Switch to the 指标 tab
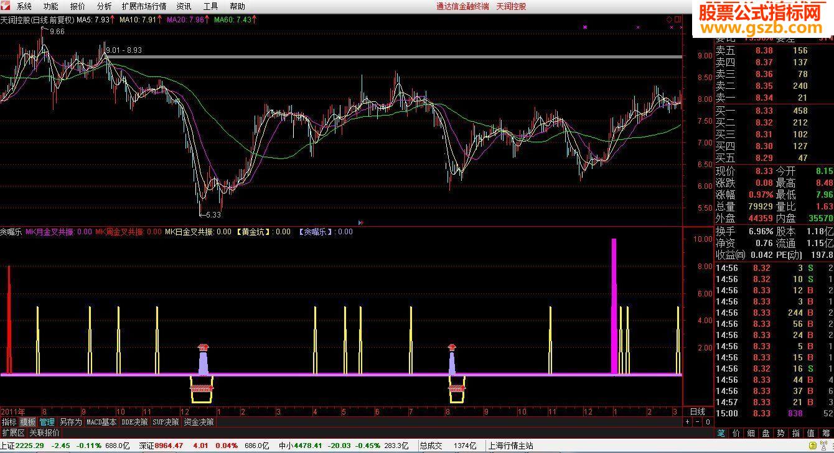Image resolution: width=834 pixels, height=453 pixels. [9, 422]
